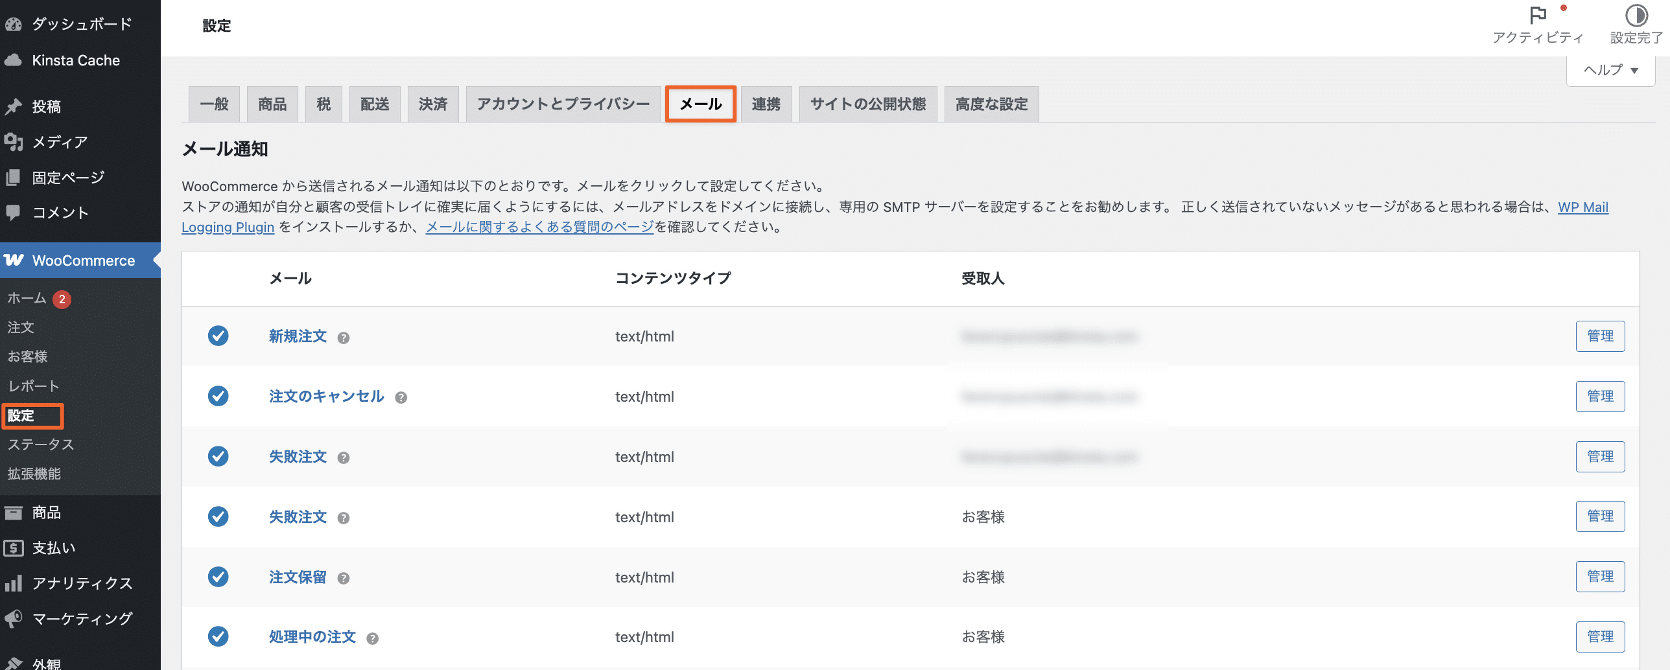Disable the 新規注文 email notification
Screen dimensions: 1670x670
click(x=218, y=336)
